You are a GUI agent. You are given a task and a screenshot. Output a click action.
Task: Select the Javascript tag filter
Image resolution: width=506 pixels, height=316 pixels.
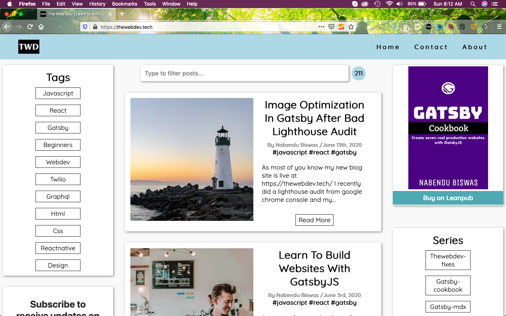click(58, 93)
